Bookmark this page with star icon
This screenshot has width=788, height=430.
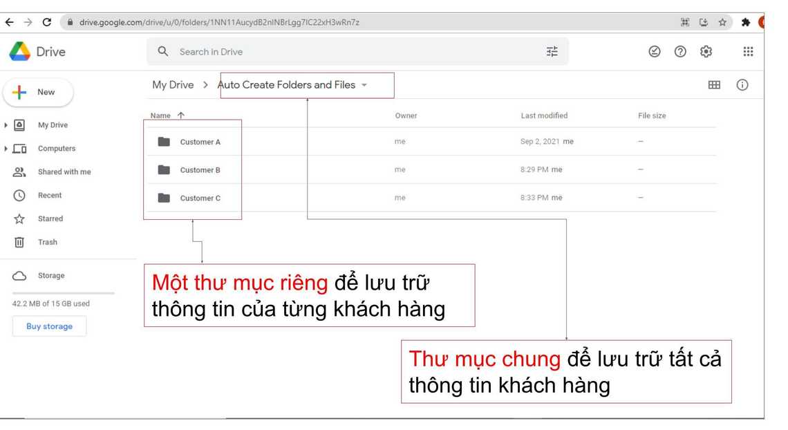[722, 22]
